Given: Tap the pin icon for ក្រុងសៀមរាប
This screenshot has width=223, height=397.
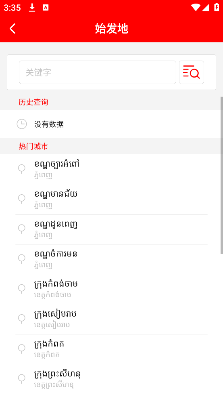Looking at the screenshot, I should 22,319.
